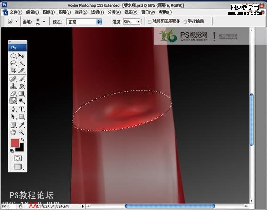Choose the Crop tool
The height and width of the screenshot is (210, 267).
tap(13, 70)
